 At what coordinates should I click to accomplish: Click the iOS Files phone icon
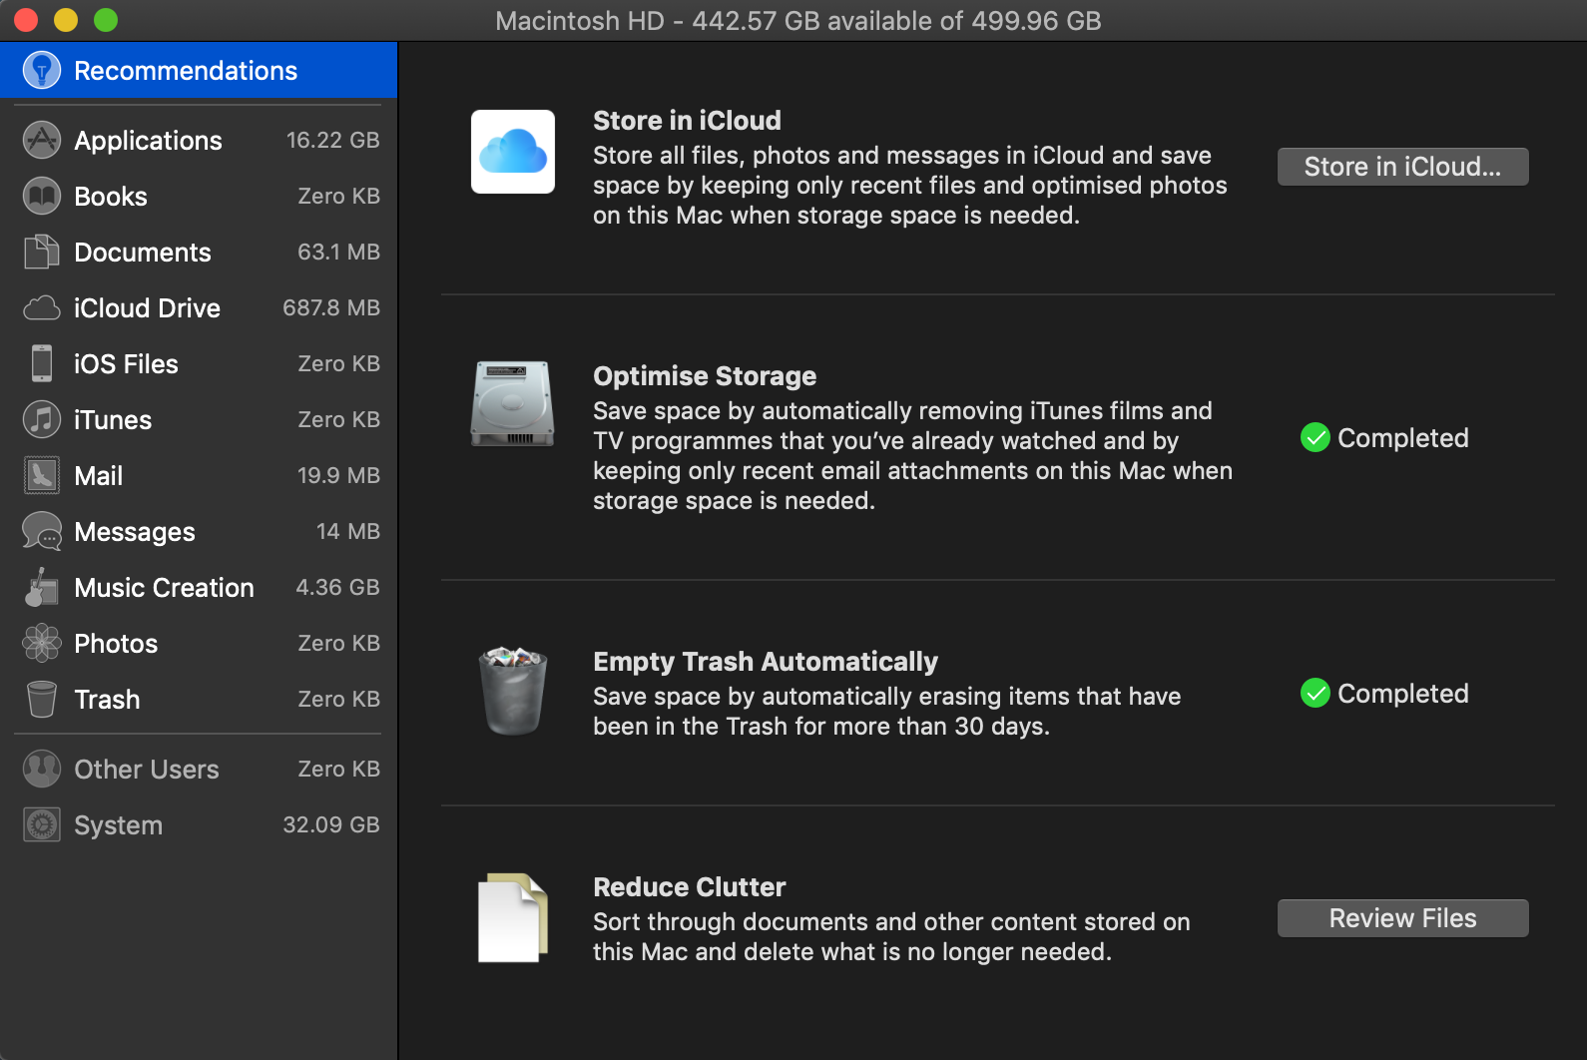point(42,363)
